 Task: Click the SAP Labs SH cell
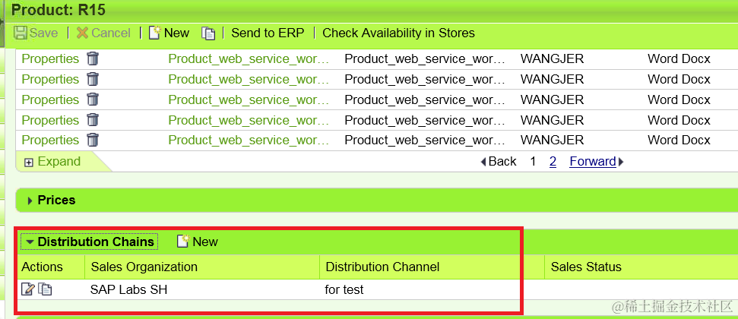pyautogui.click(x=128, y=289)
